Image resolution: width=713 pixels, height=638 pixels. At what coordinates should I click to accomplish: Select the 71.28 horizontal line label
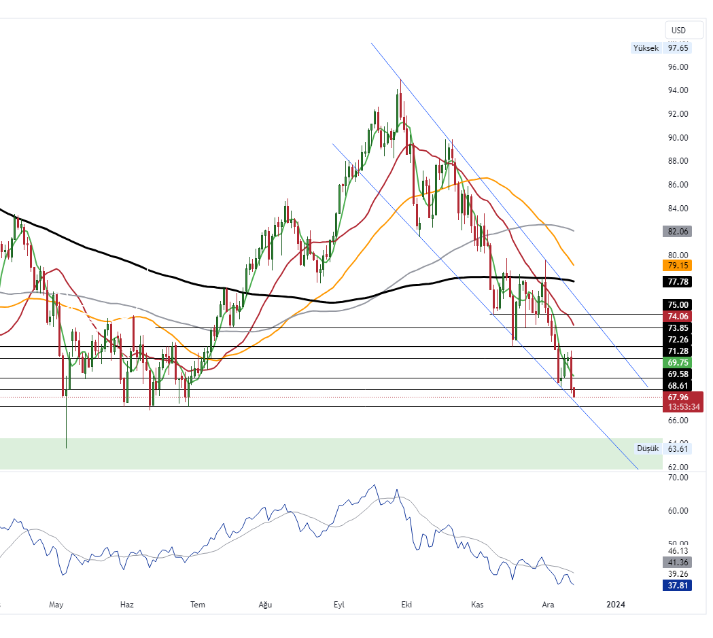click(x=677, y=351)
